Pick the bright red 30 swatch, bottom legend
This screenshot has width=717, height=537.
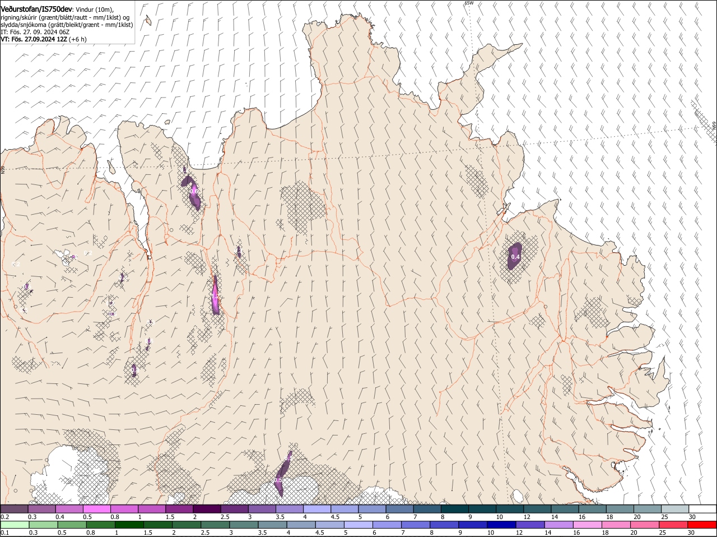coord(702,525)
